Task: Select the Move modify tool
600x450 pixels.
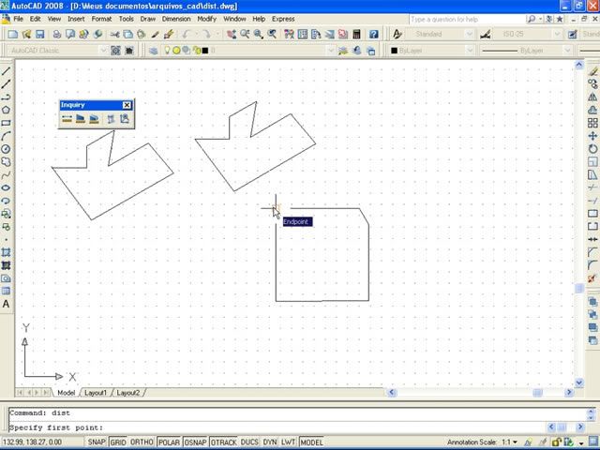Action: 592,136
